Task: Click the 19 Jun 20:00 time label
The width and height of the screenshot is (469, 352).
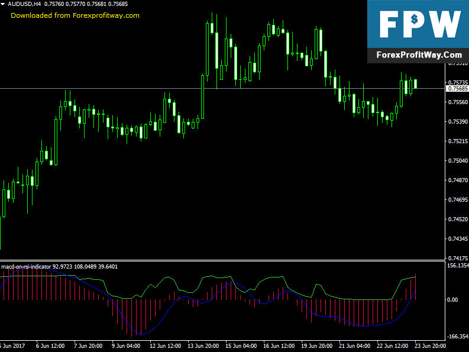Action: coord(317,346)
